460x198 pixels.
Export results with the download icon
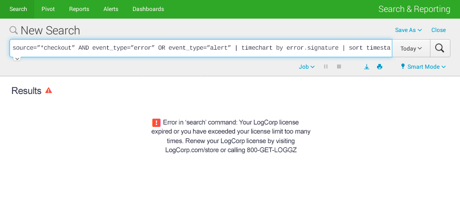tap(367, 67)
